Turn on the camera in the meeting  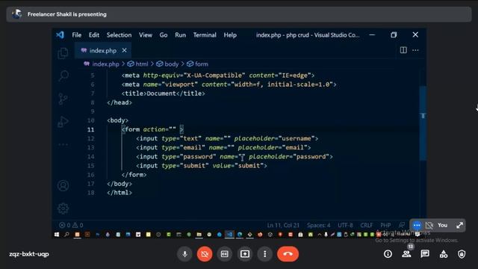click(x=205, y=254)
